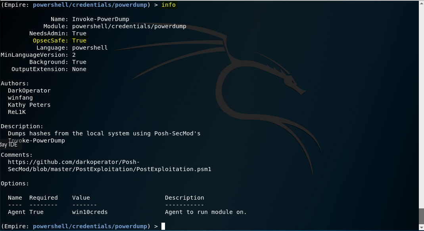Click the yellow OpsecSafe label

50,40
